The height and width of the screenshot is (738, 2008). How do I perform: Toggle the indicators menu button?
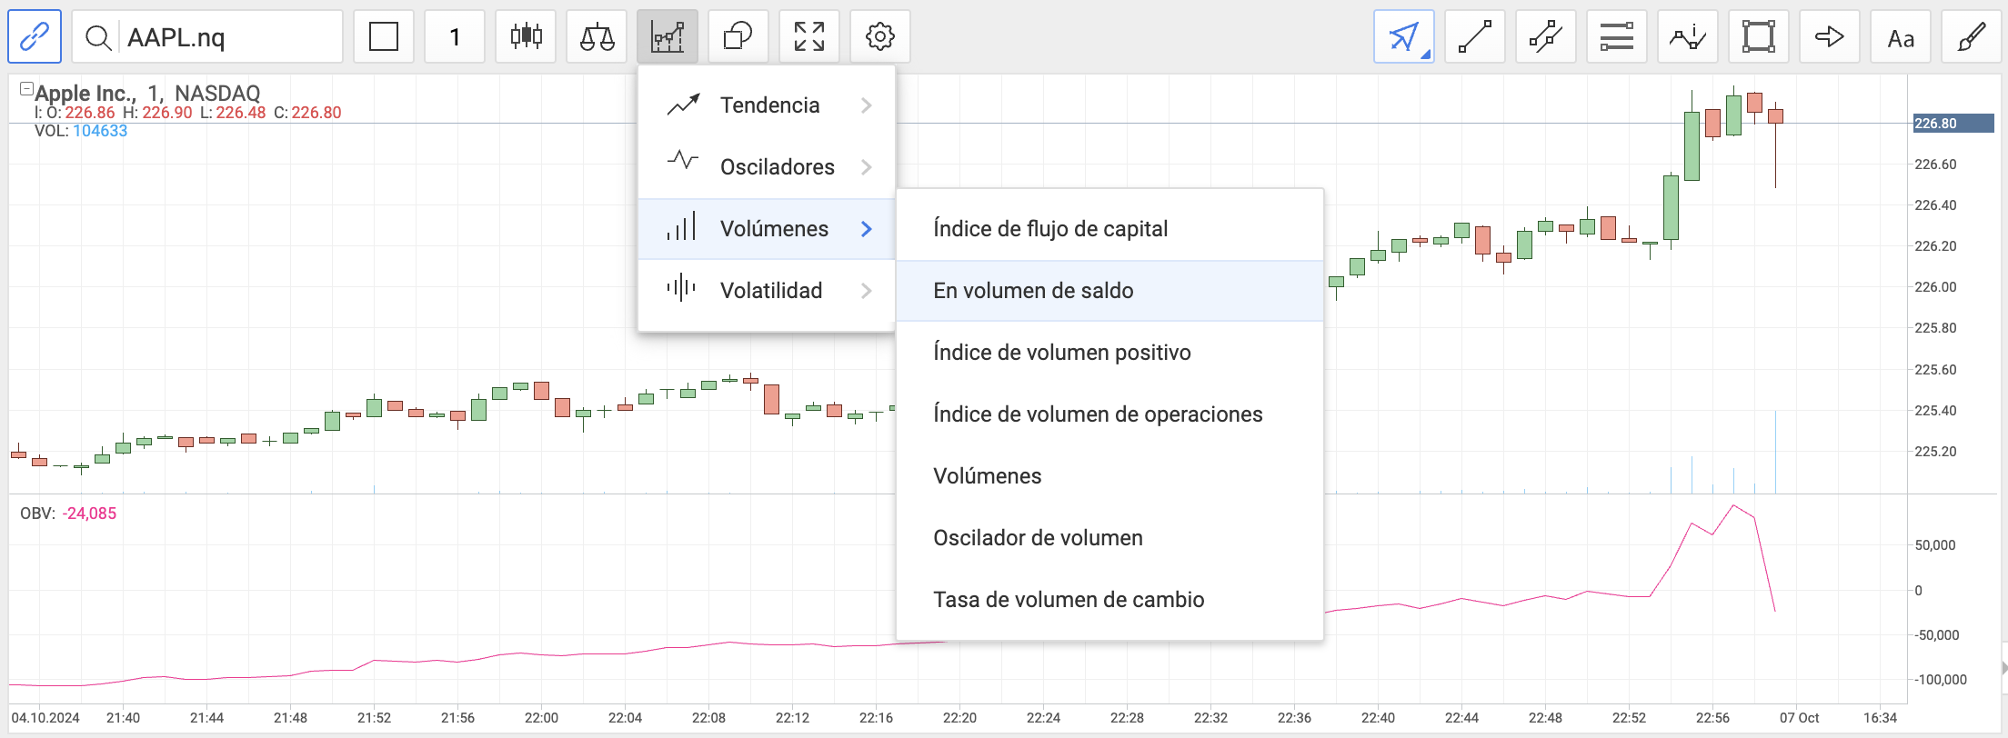pos(668,37)
